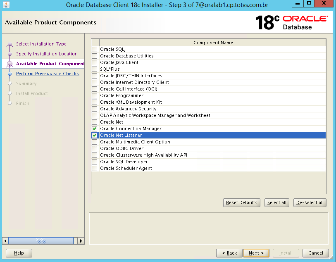
Task: Open Specify Installation Location step link
Action: 47,54
